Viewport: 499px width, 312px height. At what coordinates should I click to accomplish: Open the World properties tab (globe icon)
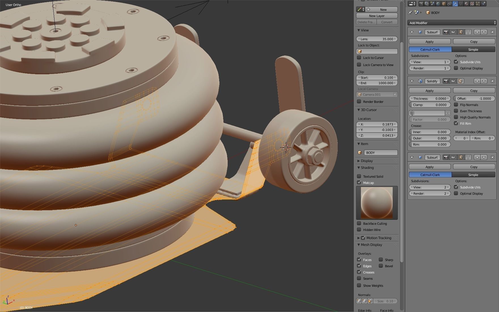(438, 4)
